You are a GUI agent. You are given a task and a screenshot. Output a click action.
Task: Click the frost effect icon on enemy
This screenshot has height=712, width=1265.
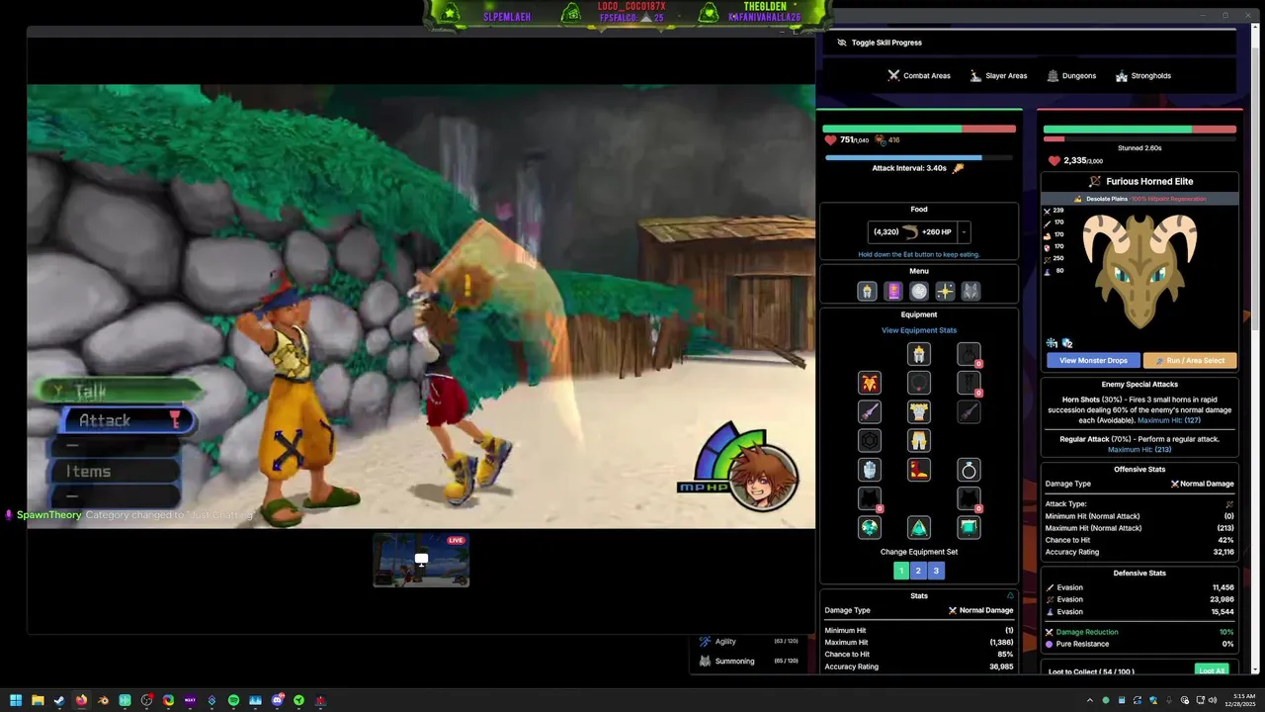point(1053,343)
